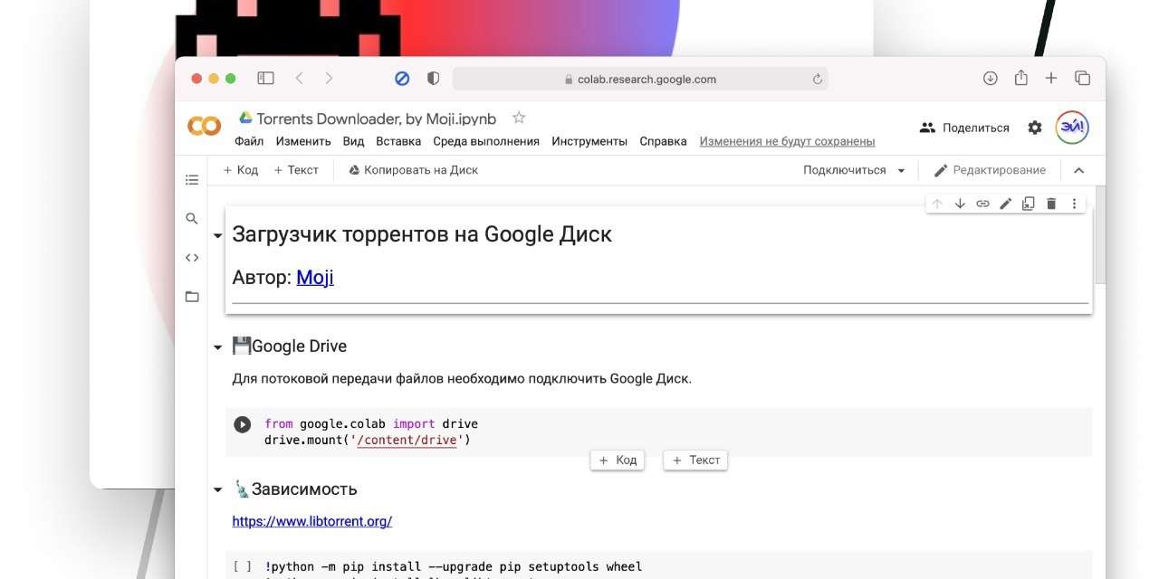The width and height of the screenshot is (1159, 579).
Task: Collapse the Google Drive section
Action: [x=217, y=347]
